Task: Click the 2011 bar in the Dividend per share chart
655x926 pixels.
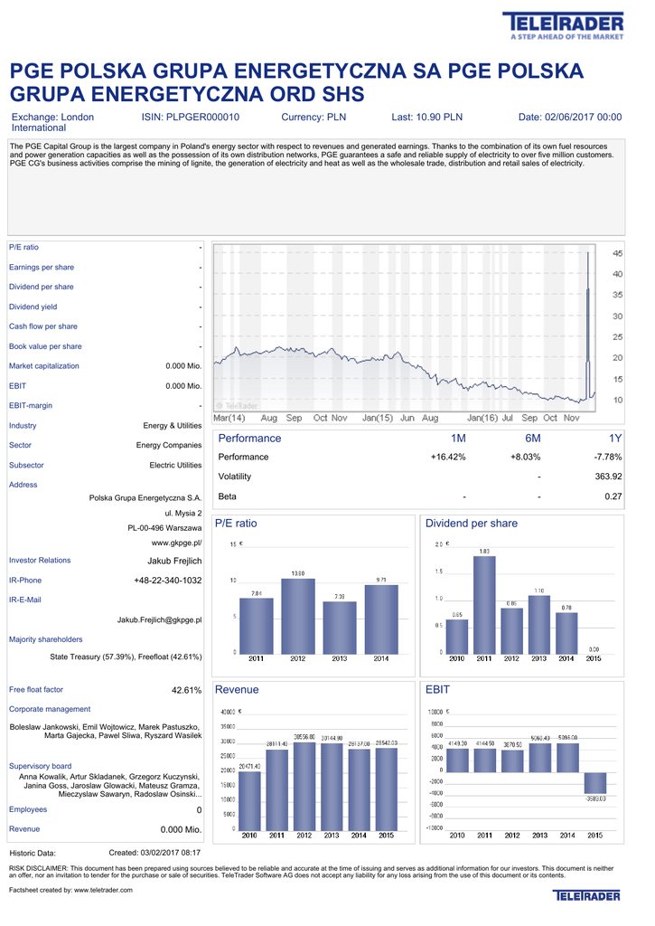Action: tap(484, 603)
